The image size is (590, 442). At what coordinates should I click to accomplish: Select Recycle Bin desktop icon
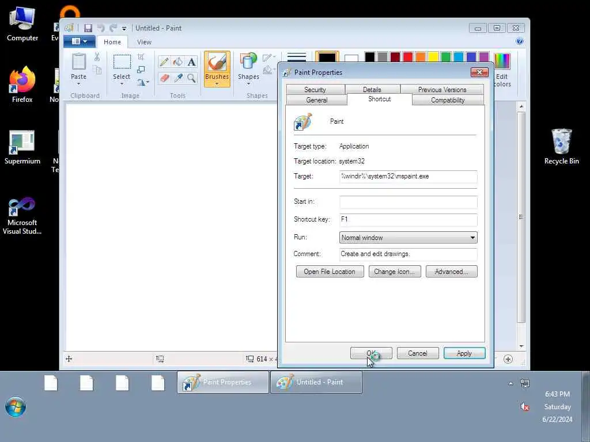click(x=561, y=146)
